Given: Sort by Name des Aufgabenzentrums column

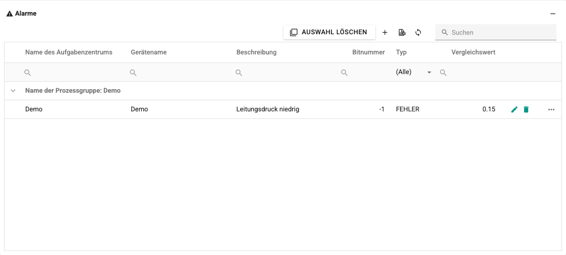Looking at the screenshot, I should tap(69, 52).
